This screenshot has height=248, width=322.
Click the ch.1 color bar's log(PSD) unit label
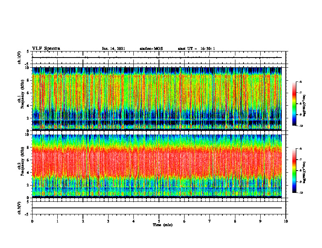click(x=305, y=106)
